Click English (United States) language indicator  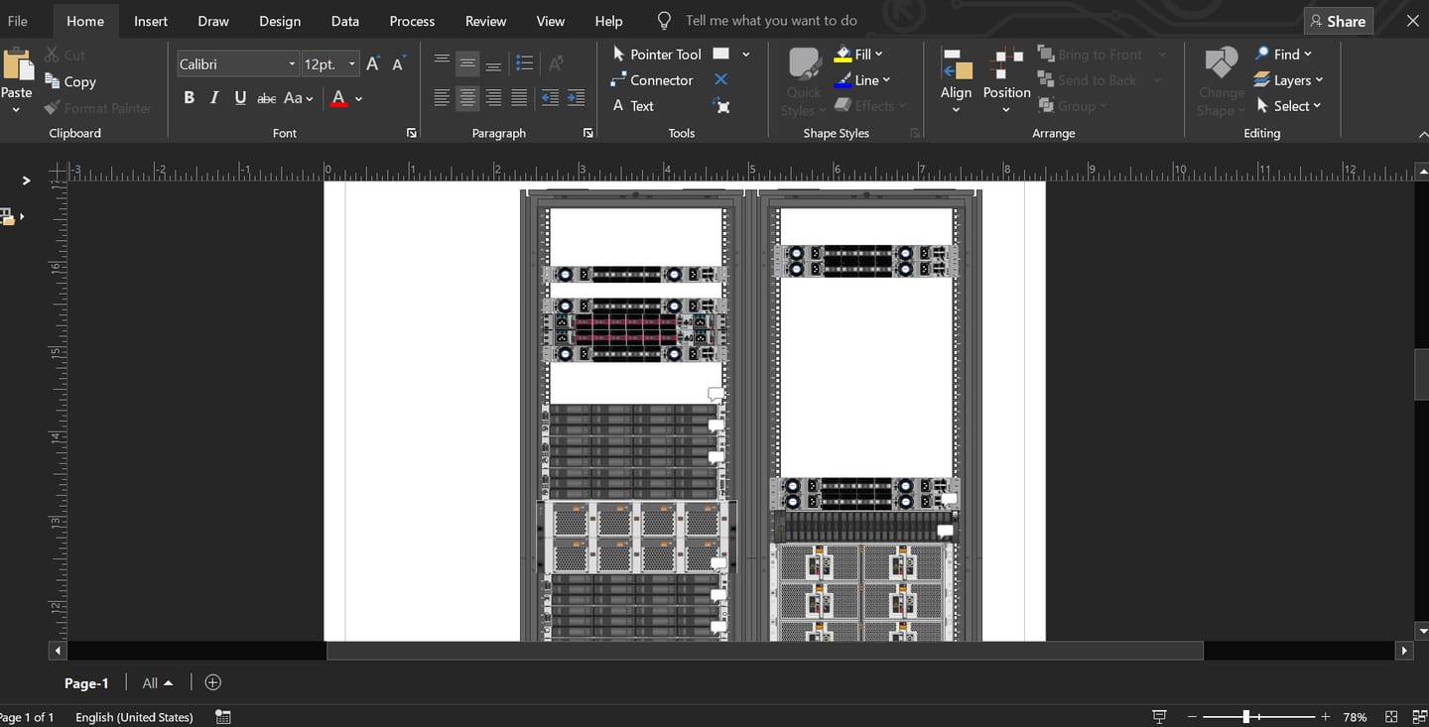click(134, 717)
